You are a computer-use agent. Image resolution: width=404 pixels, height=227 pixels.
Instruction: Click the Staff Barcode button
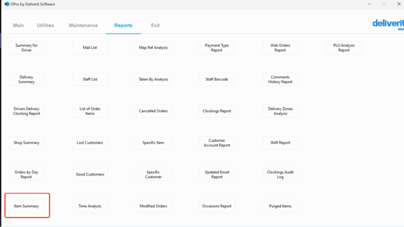pyautogui.click(x=216, y=79)
